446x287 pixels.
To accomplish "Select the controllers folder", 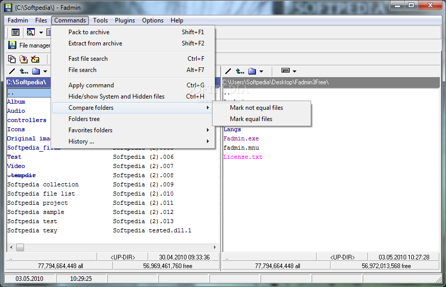I will tap(27, 120).
